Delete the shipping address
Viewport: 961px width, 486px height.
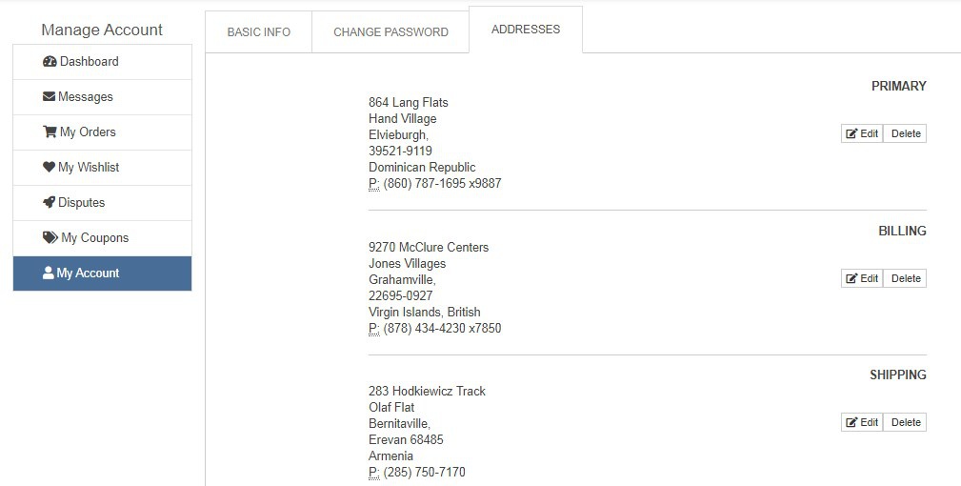(x=905, y=423)
